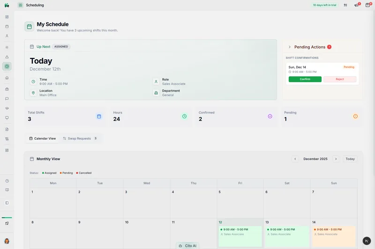Screen dimensions: 375x249
Task: Open the chat bubble icon in the sidebar
Action: coord(7,99)
